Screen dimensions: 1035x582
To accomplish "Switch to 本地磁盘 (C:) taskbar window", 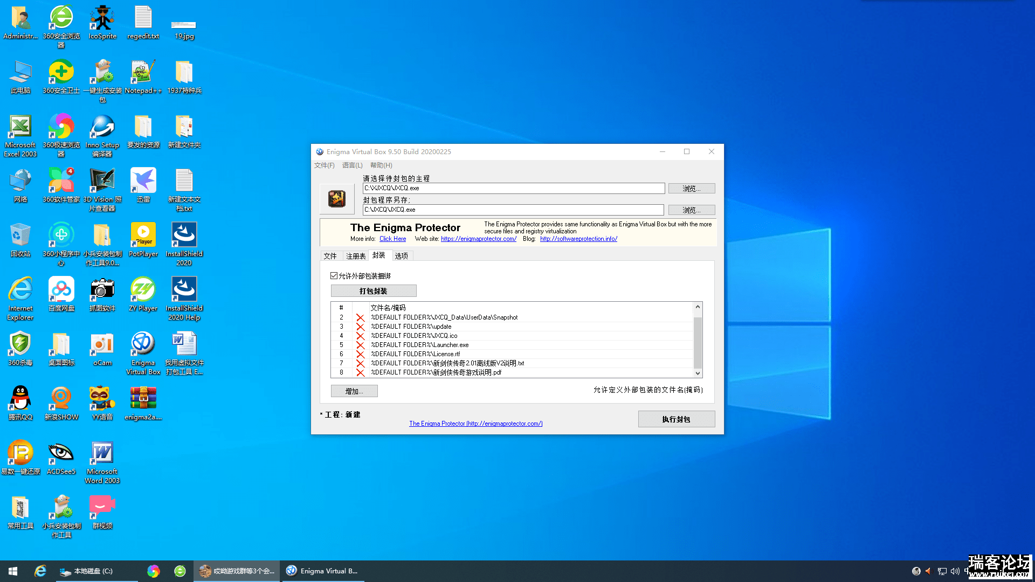I will (97, 571).
